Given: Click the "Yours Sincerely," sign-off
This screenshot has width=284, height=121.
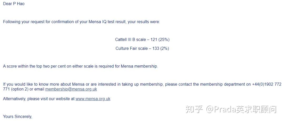Looking at the screenshot, I should [17, 117].
